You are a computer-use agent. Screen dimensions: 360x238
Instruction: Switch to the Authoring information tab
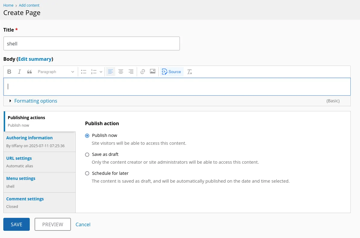pyautogui.click(x=29, y=138)
